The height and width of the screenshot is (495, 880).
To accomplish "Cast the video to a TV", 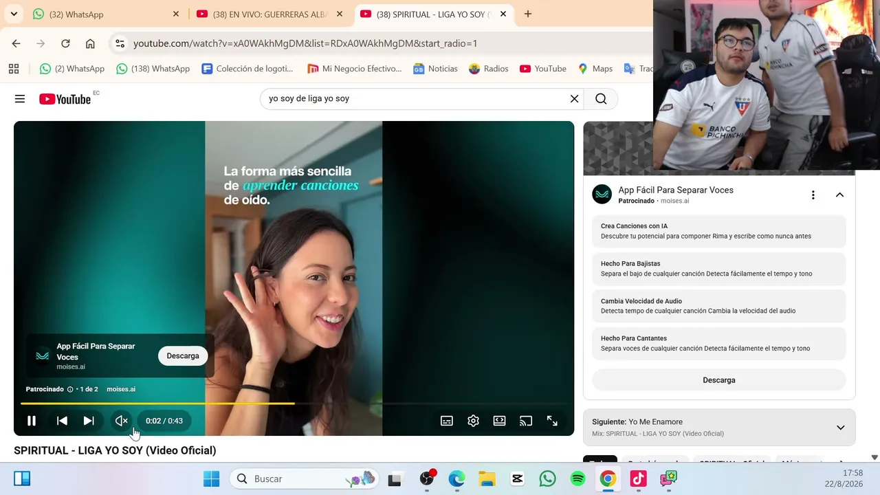I will tap(526, 421).
